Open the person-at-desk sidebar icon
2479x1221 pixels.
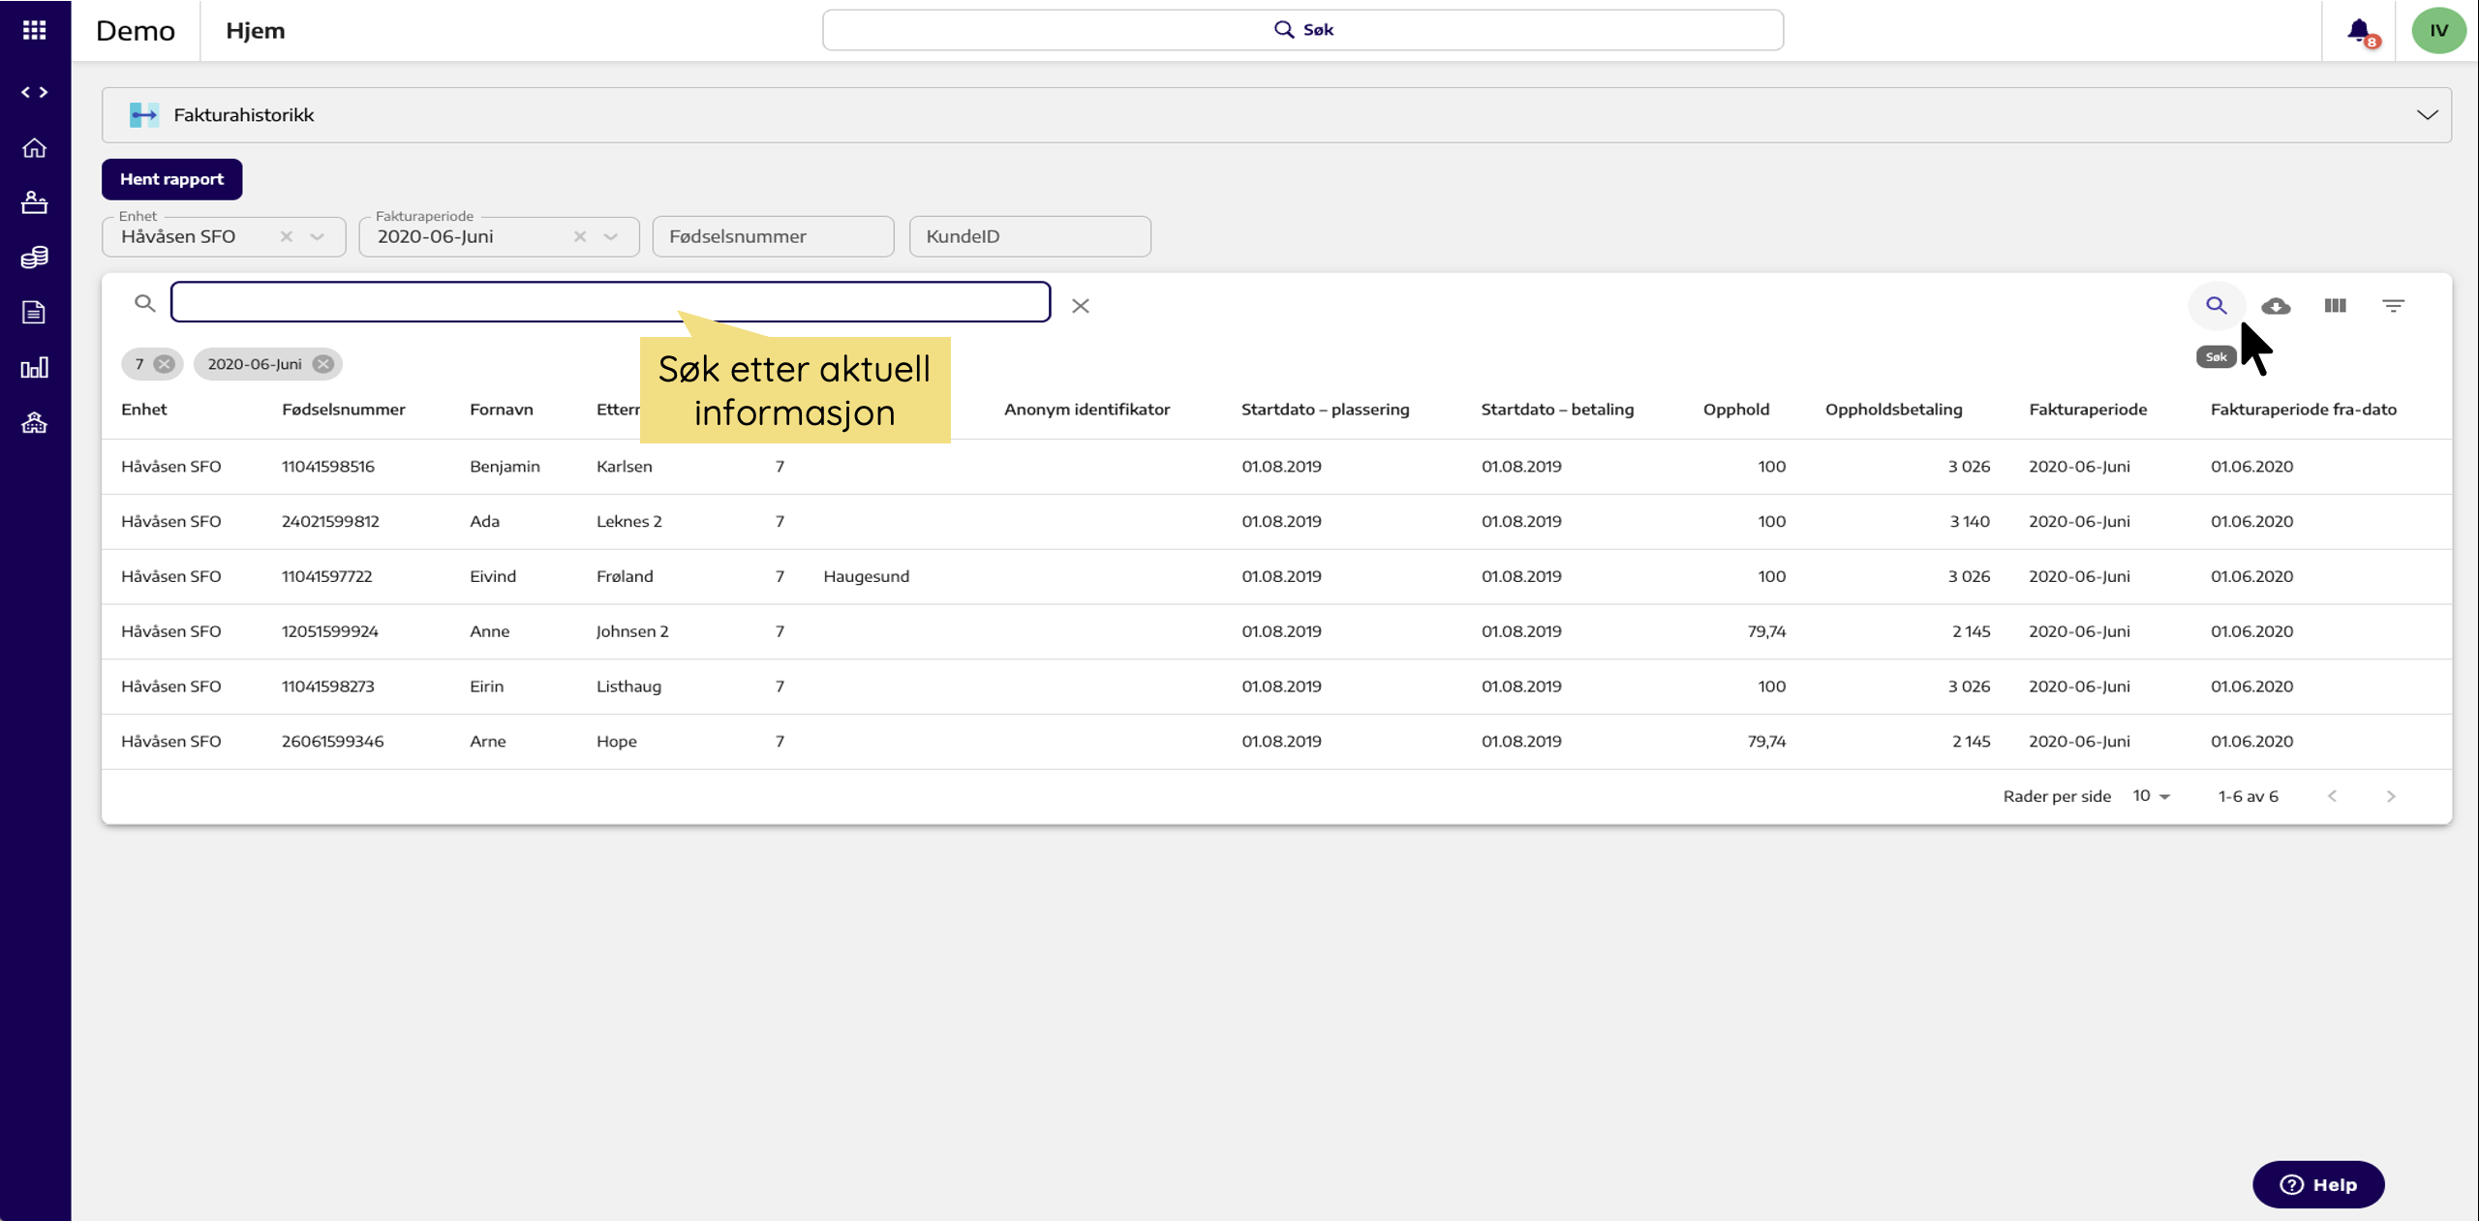[35, 202]
